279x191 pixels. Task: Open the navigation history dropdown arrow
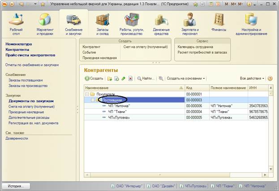[x=35, y=4]
